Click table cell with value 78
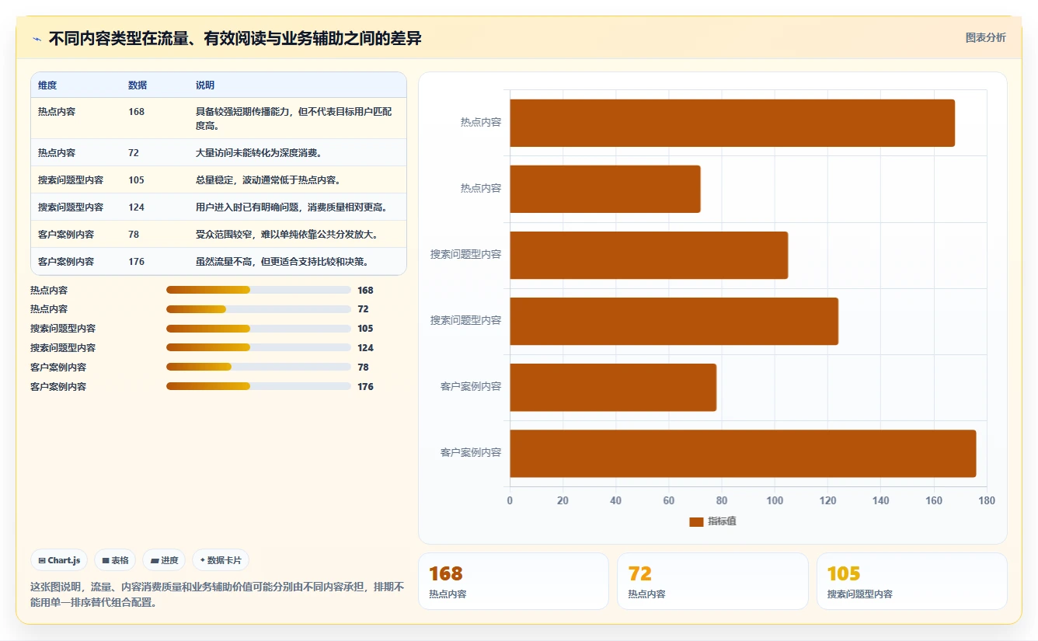Viewport: 1038px width, 641px height. (x=134, y=235)
